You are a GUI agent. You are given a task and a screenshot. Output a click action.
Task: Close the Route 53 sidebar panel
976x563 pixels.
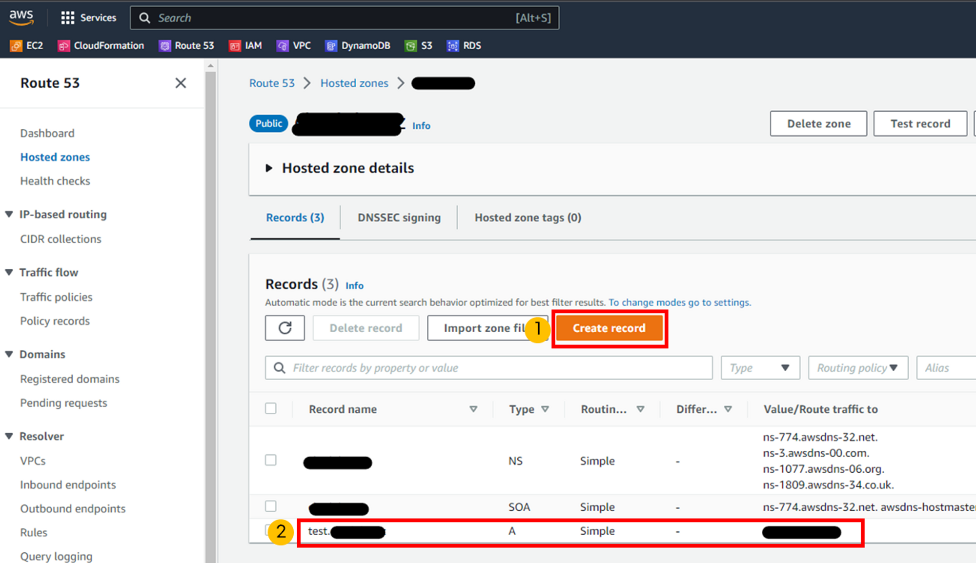(x=181, y=83)
